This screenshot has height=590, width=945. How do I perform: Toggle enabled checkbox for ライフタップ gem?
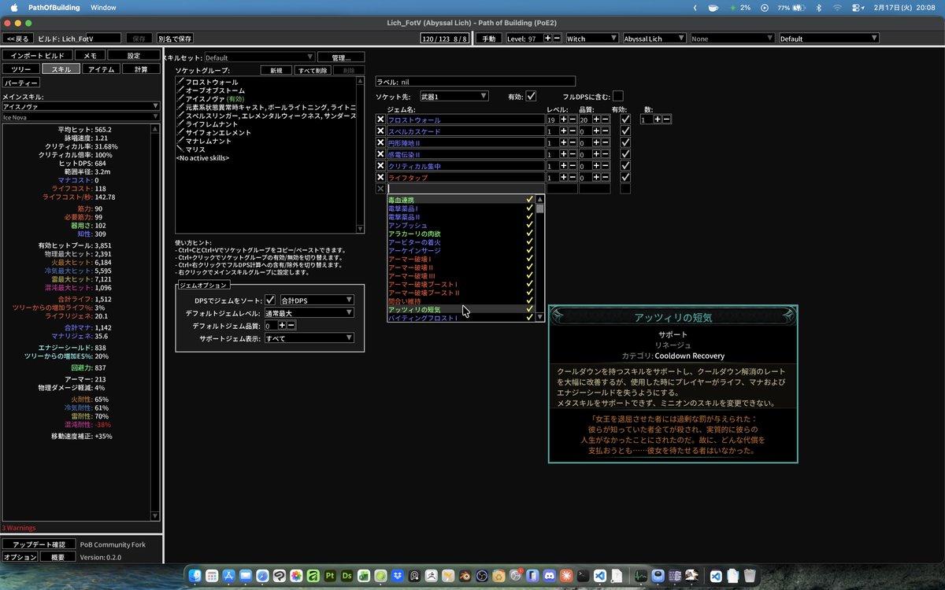coord(625,178)
